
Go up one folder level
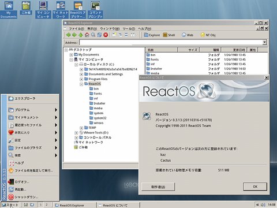click(81, 35)
